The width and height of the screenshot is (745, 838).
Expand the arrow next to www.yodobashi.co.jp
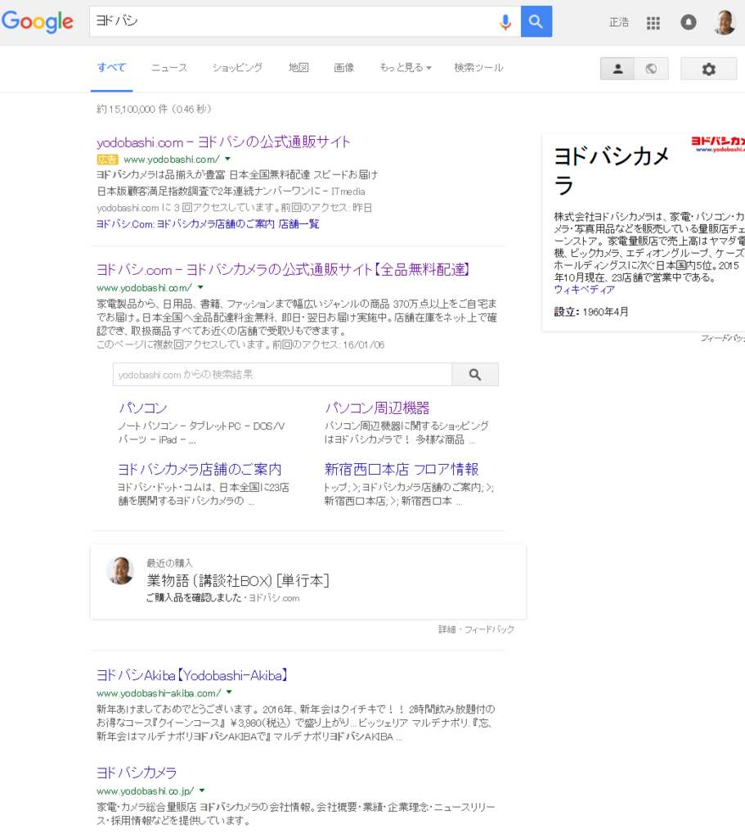pos(202,791)
